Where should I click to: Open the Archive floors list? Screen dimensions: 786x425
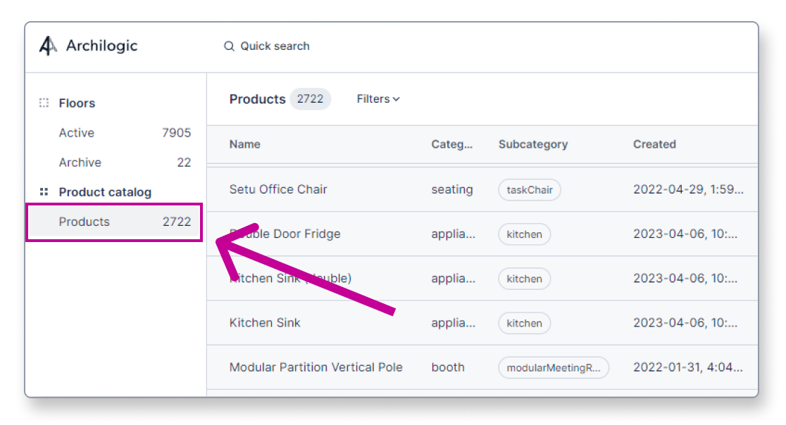80,162
